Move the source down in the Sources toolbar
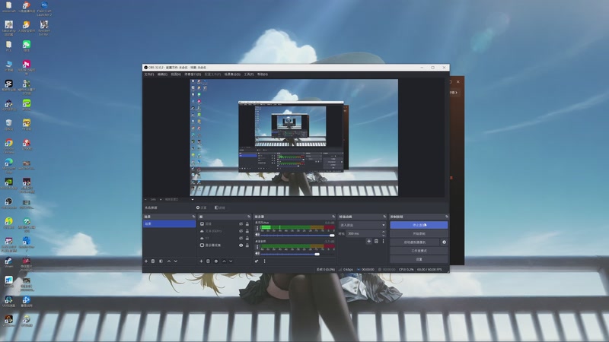The height and width of the screenshot is (342, 609). [231, 261]
